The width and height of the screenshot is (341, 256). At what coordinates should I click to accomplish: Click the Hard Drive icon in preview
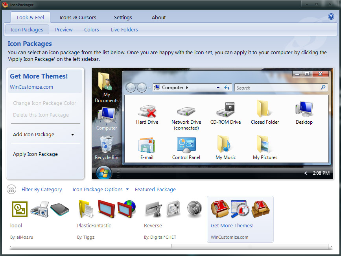click(x=147, y=111)
